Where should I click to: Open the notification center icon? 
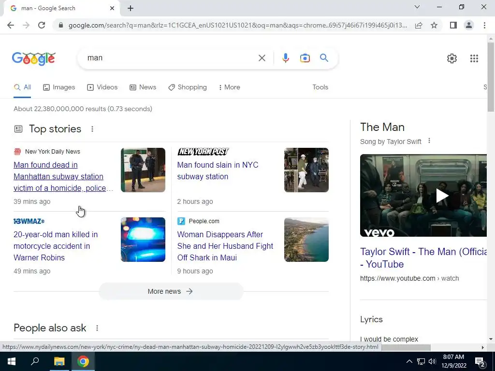(x=480, y=362)
